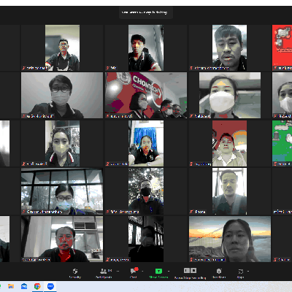Open the Security shield icon
This screenshot has height=292, width=292.
(x=75, y=271)
